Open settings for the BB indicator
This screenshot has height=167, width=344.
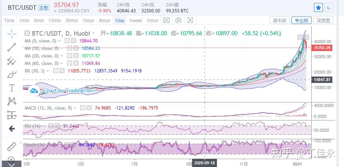coord(56,71)
